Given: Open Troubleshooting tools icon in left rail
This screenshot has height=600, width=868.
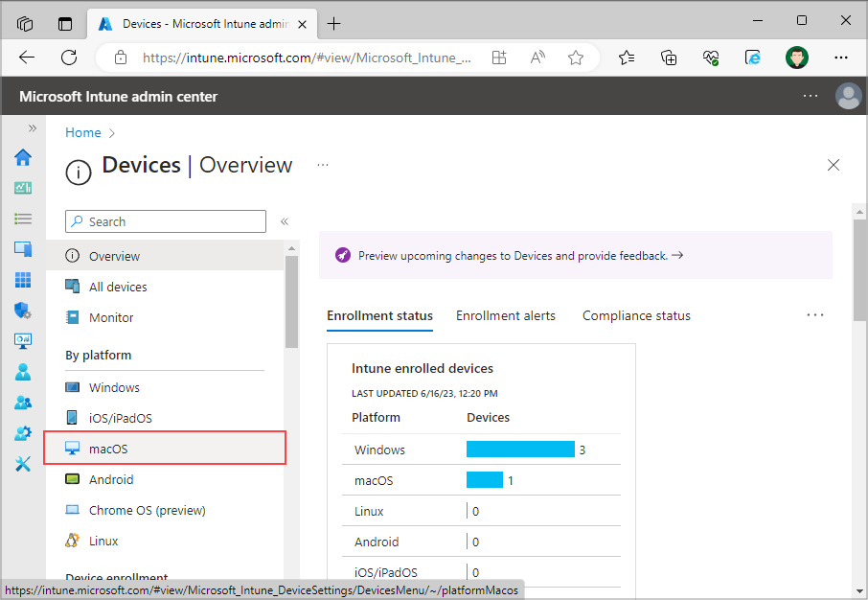Looking at the screenshot, I should pyautogui.click(x=23, y=464).
